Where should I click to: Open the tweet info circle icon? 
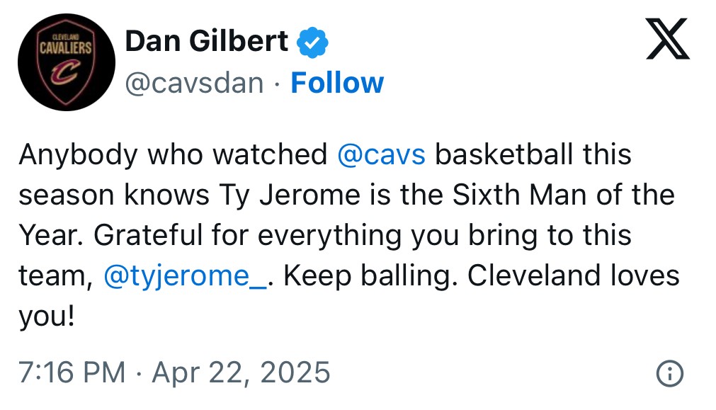[x=670, y=373]
